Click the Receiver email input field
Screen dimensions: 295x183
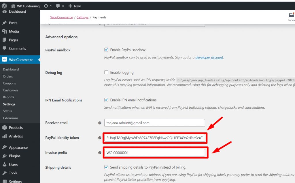tap(154, 123)
